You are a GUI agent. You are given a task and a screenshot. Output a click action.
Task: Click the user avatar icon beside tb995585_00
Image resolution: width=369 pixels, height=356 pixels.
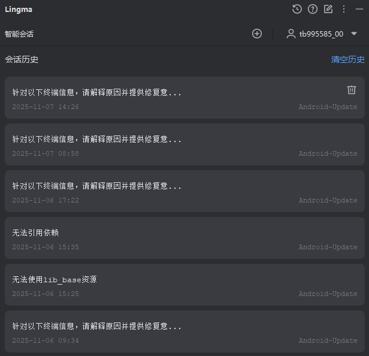click(291, 34)
